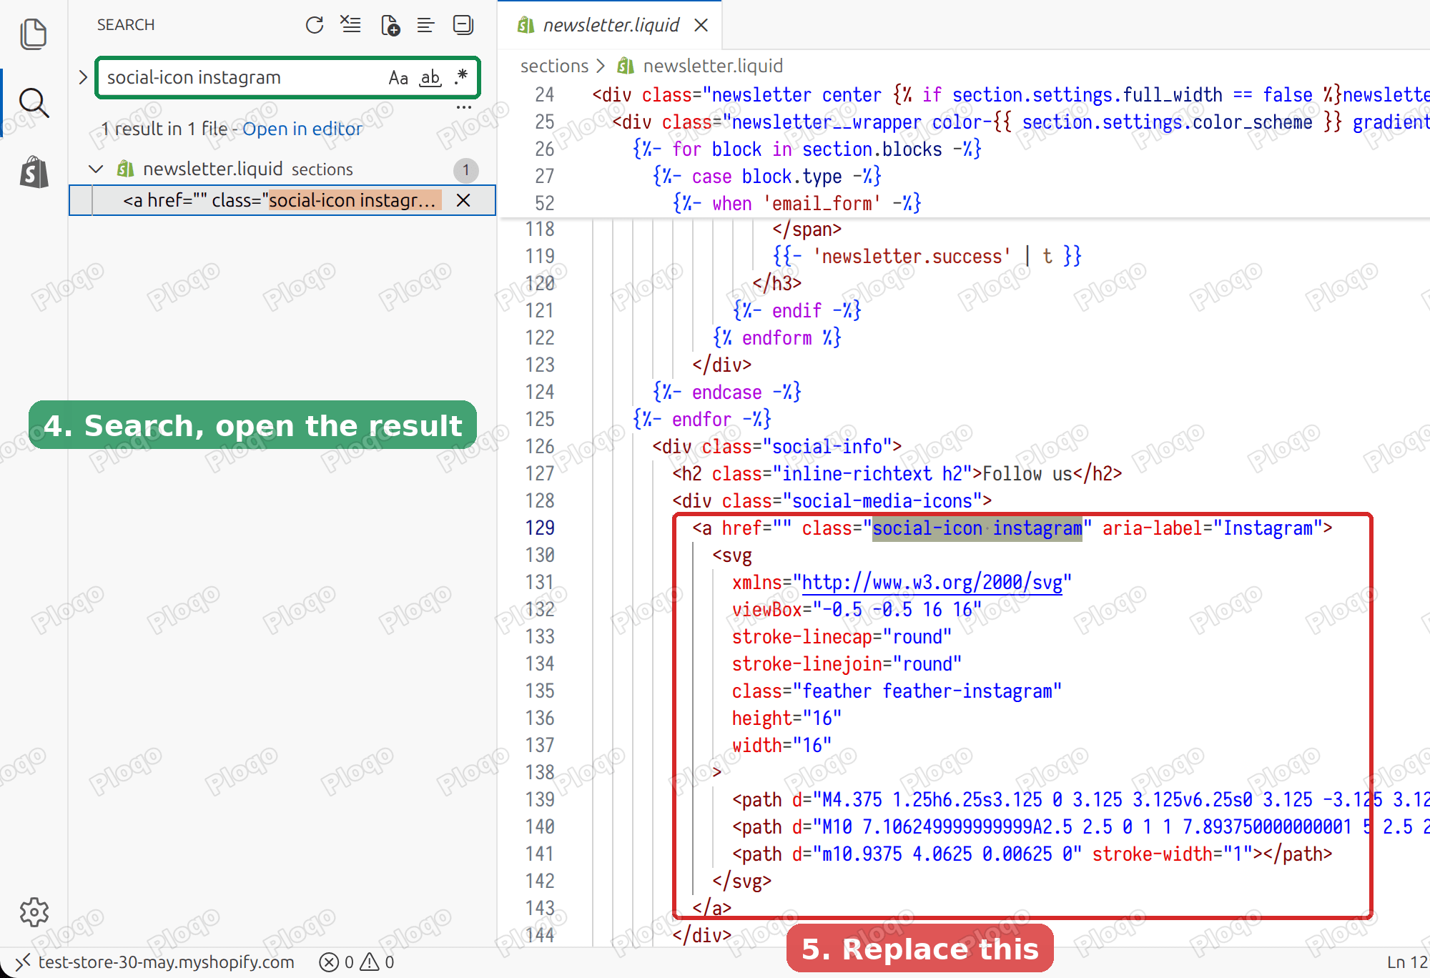Open the social-icon instagram search match row
The image size is (1430, 978).
(x=282, y=200)
